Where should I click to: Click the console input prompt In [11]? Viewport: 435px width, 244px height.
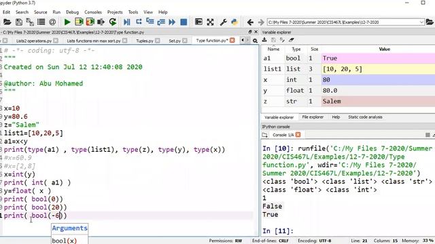(x=278, y=231)
